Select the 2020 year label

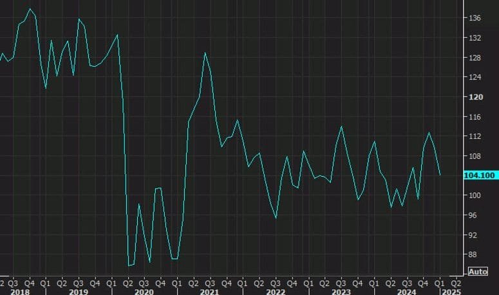(x=144, y=291)
